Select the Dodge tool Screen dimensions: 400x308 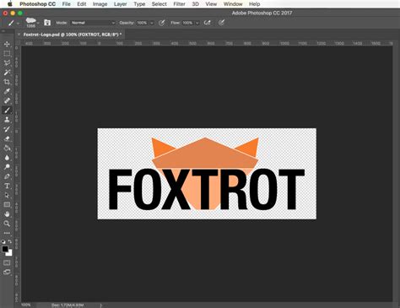pyautogui.click(x=7, y=167)
